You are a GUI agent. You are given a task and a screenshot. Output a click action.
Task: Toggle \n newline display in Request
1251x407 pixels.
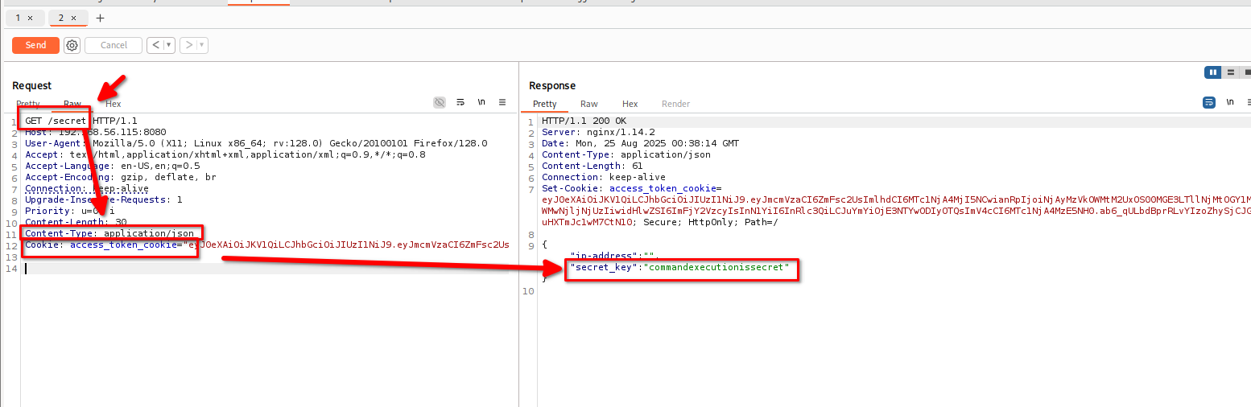click(x=481, y=102)
